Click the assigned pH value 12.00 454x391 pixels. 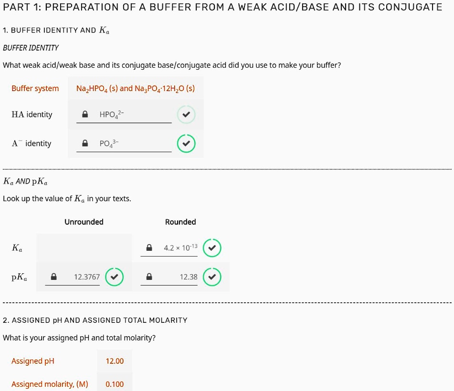[x=114, y=361]
